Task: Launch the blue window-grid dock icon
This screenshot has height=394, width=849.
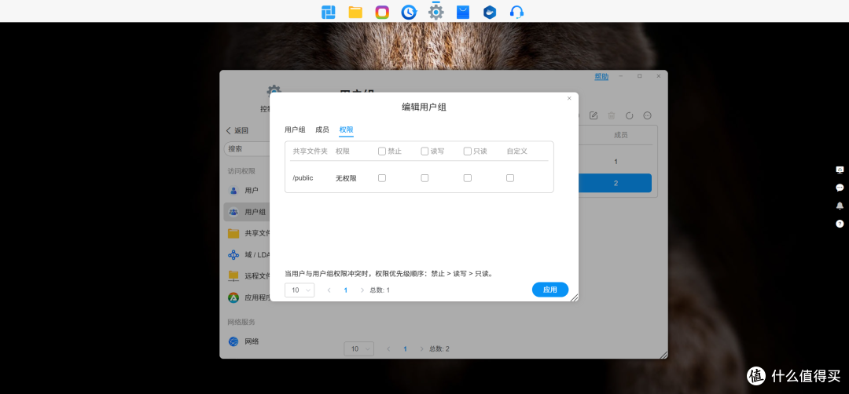Action: point(328,12)
